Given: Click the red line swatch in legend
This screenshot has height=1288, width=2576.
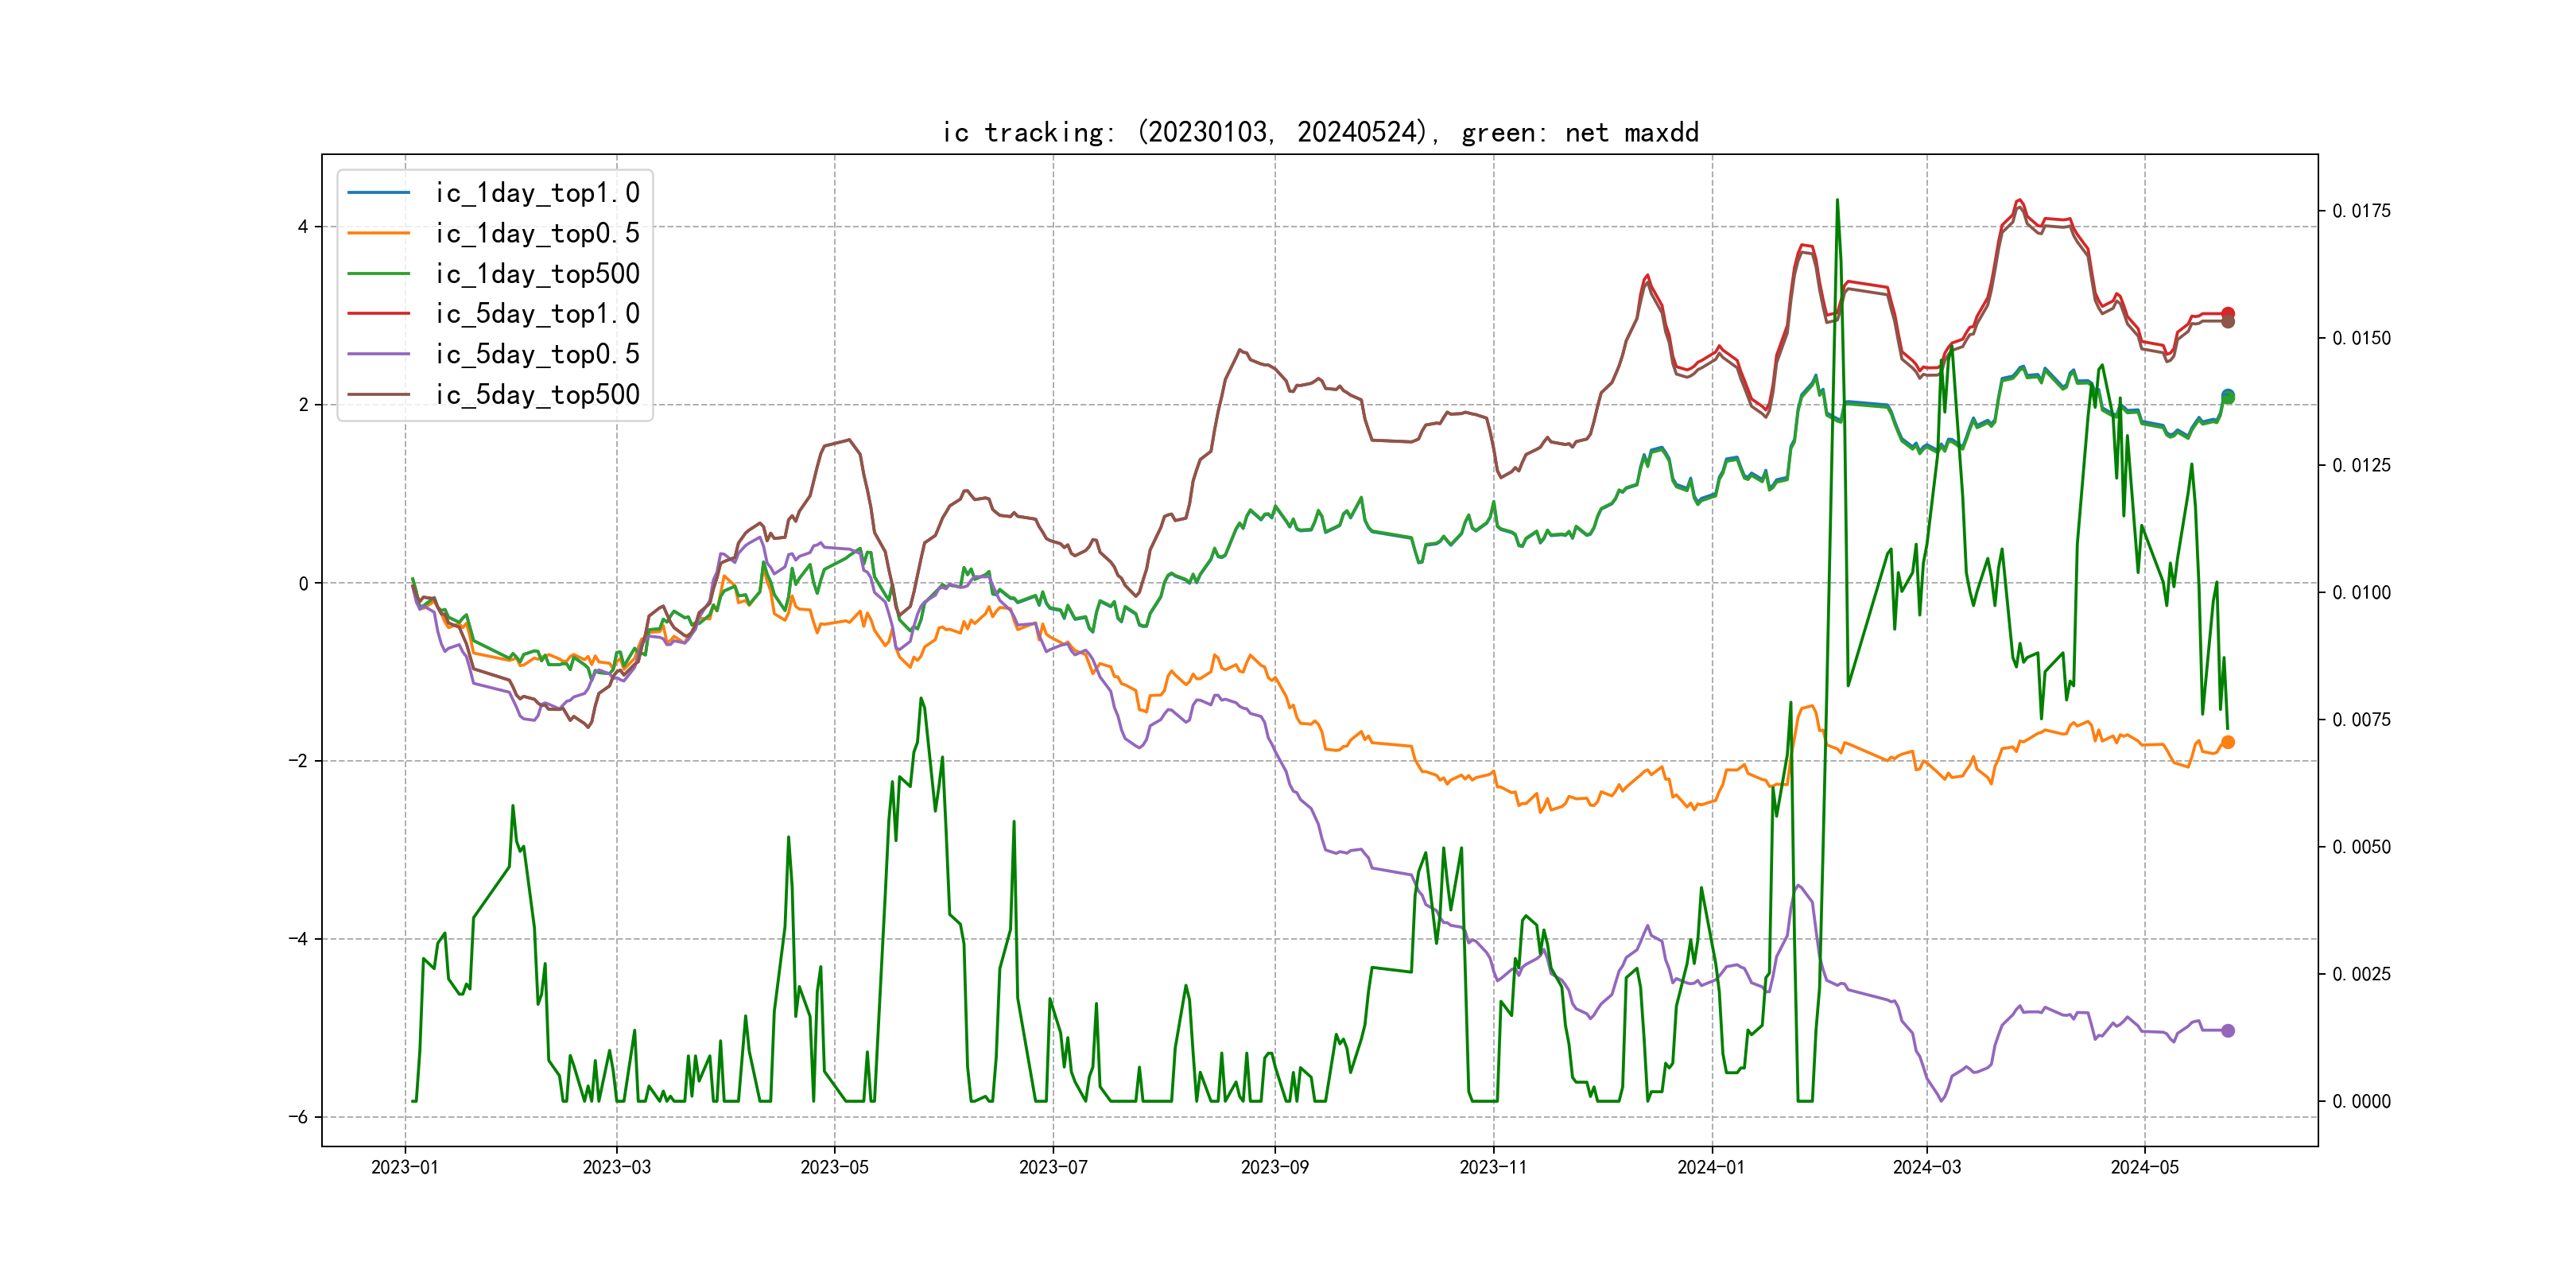Looking at the screenshot, I should click(x=378, y=314).
